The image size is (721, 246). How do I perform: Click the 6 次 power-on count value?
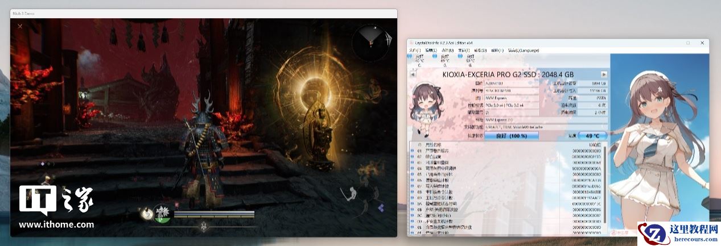click(593, 106)
